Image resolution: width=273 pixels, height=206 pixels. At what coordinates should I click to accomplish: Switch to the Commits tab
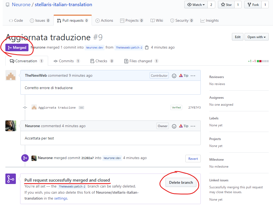click(66, 61)
